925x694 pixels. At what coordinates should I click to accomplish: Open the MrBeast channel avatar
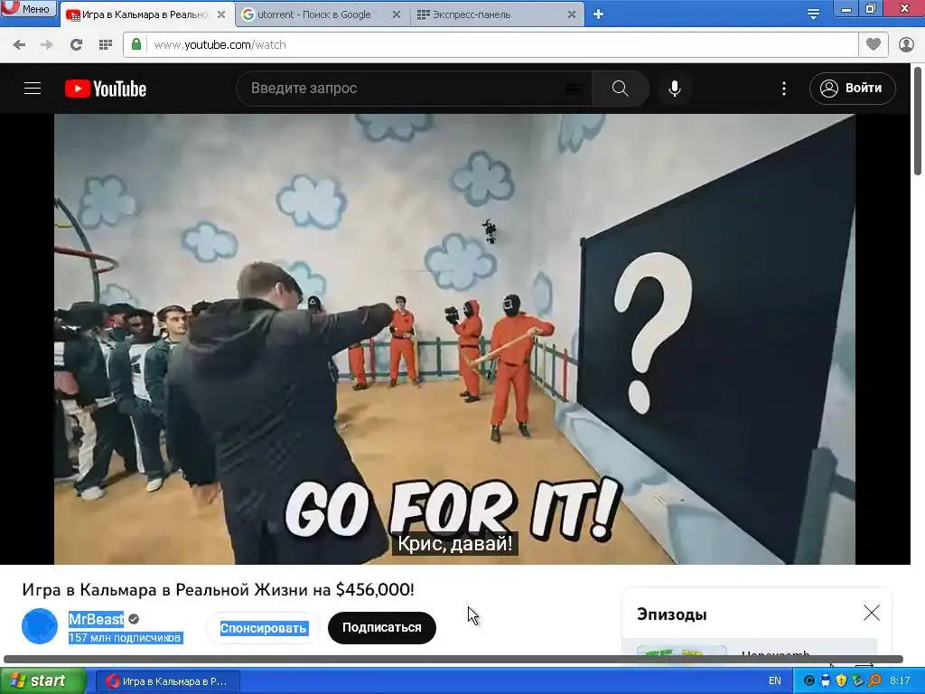point(40,626)
